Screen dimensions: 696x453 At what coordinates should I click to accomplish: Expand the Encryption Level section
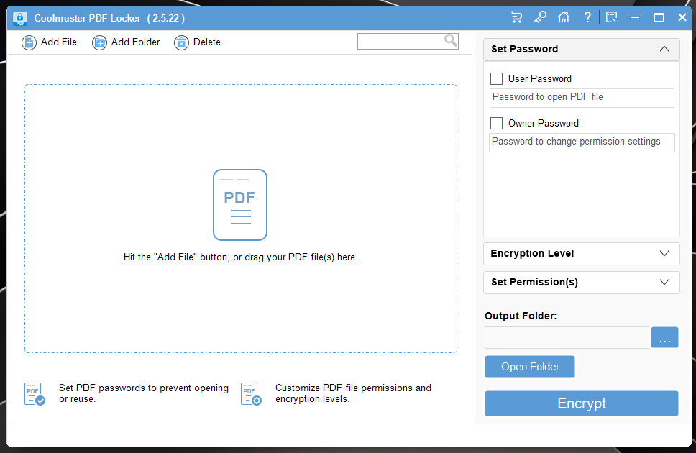pyautogui.click(x=582, y=254)
